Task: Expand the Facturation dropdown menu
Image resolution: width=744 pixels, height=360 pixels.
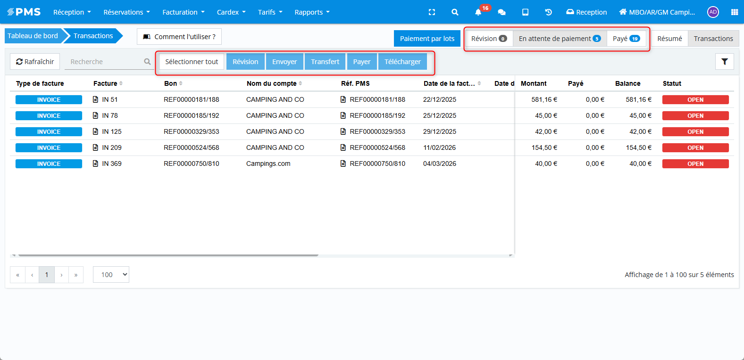Action: (183, 12)
